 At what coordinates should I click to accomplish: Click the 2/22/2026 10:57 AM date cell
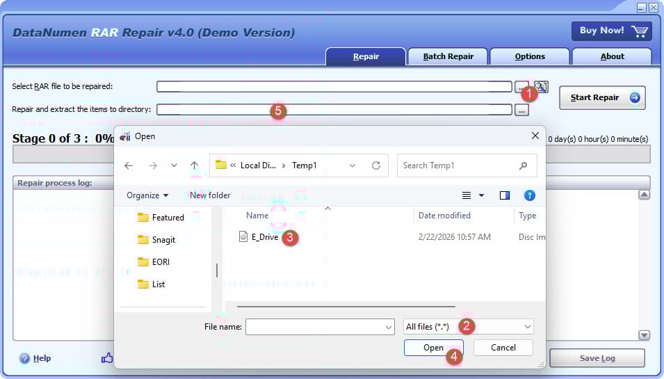point(455,237)
